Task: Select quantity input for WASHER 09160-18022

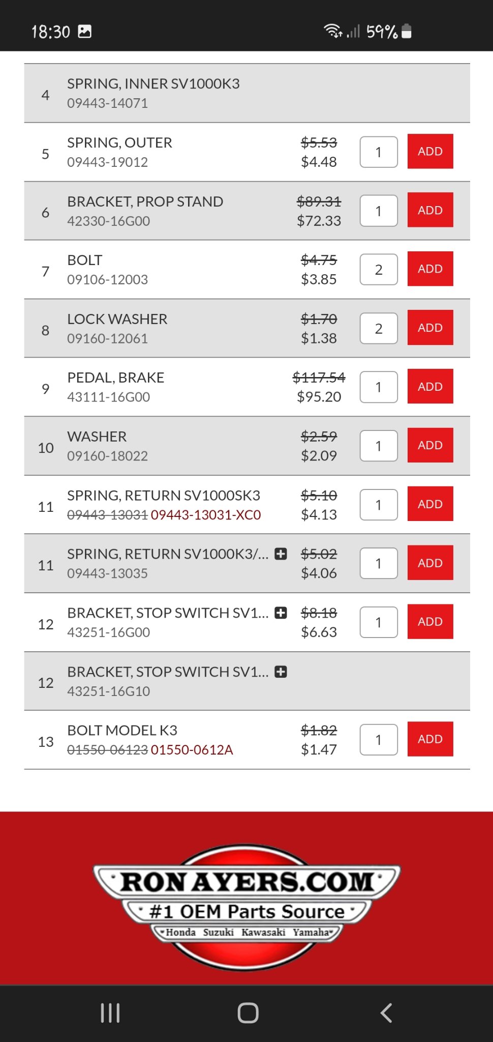Action: point(379,446)
